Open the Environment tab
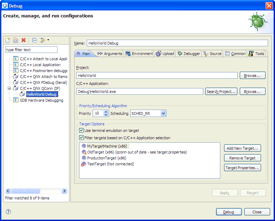 pos(139,54)
